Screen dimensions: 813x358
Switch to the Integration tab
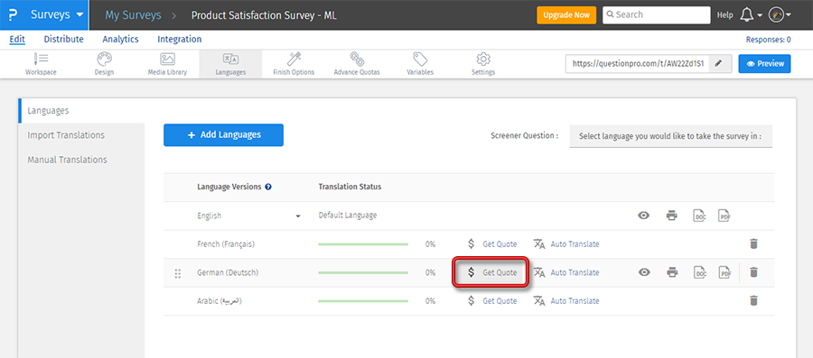click(180, 39)
